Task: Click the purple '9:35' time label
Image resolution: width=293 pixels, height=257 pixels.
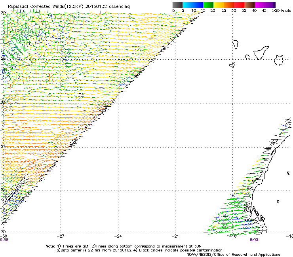Action: (4, 240)
